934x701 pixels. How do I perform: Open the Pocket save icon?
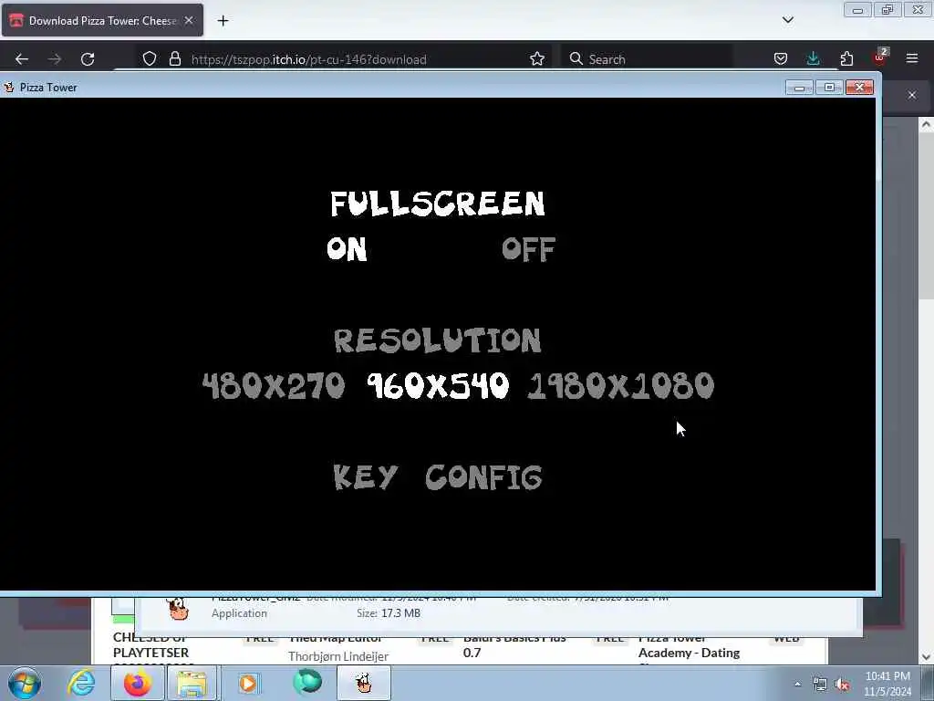coord(781,59)
